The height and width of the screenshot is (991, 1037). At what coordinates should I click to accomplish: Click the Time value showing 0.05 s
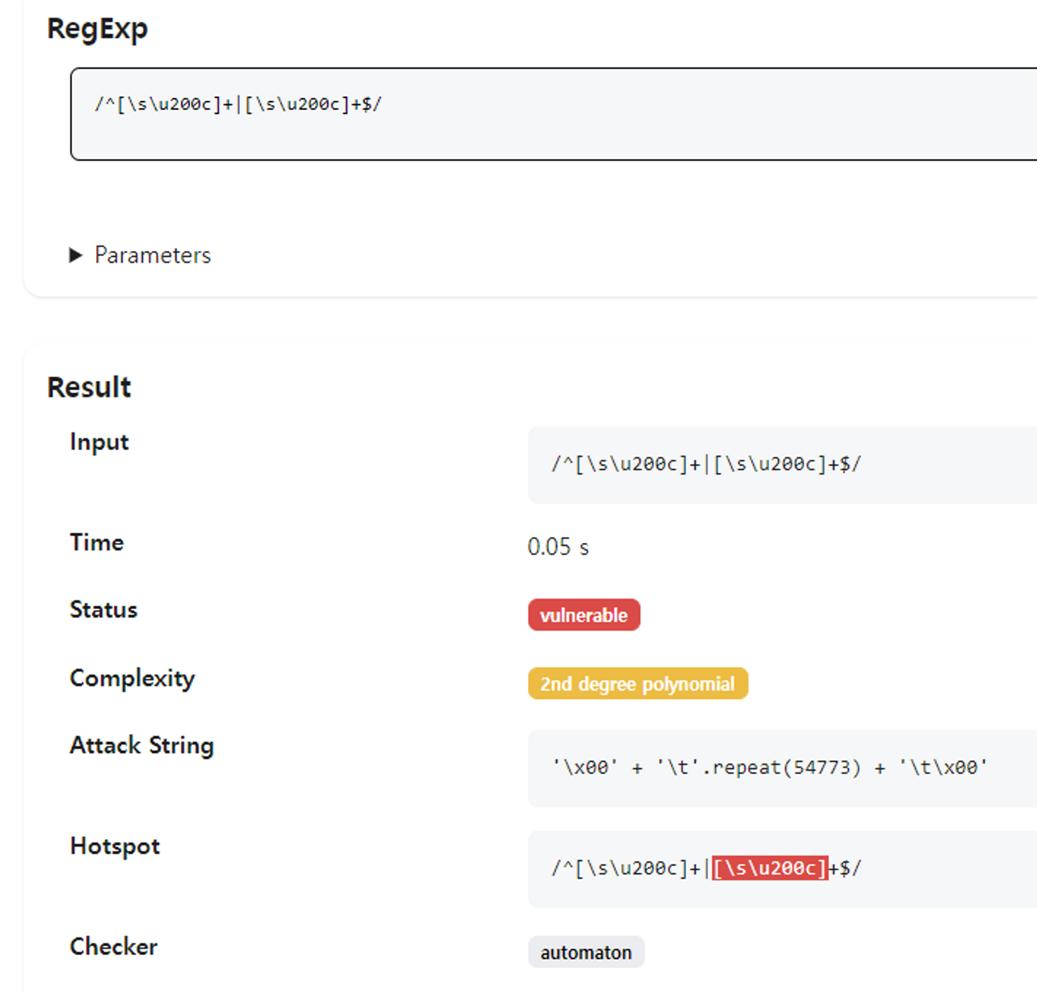tap(559, 547)
